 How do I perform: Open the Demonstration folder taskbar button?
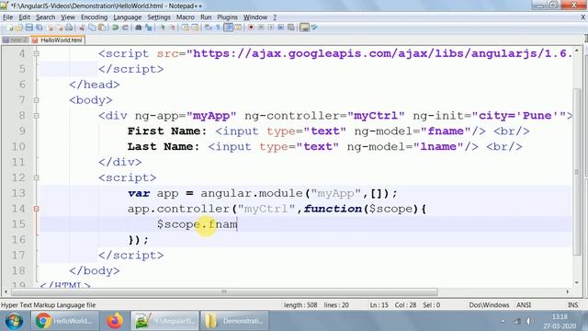[234, 321]
